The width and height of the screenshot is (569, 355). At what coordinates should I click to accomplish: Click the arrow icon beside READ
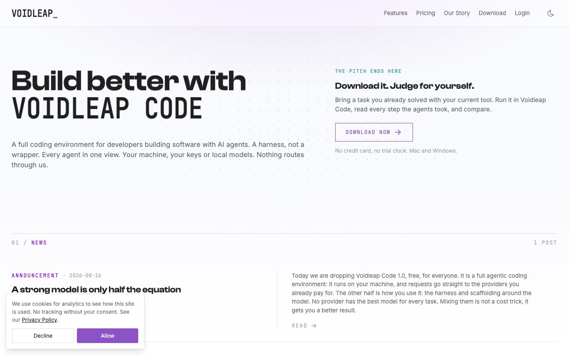coord(314,326)
